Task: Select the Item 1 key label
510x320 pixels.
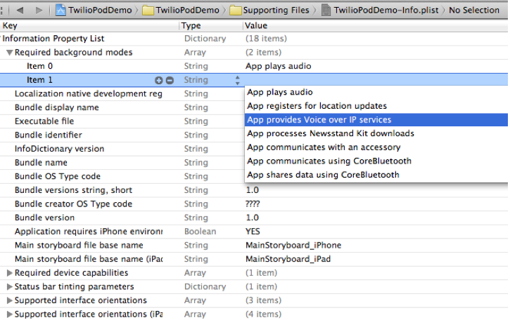Action: pos(39,80)
